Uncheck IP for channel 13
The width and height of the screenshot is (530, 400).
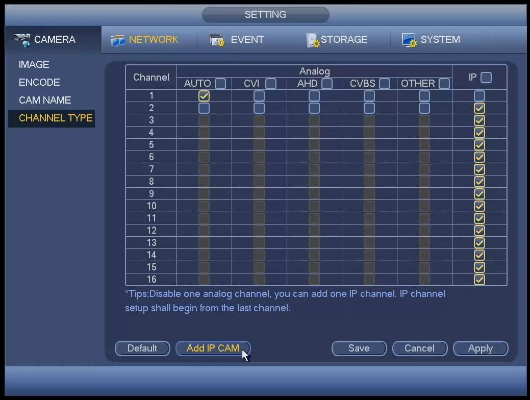pyautogui.click(x=479, y=243)
